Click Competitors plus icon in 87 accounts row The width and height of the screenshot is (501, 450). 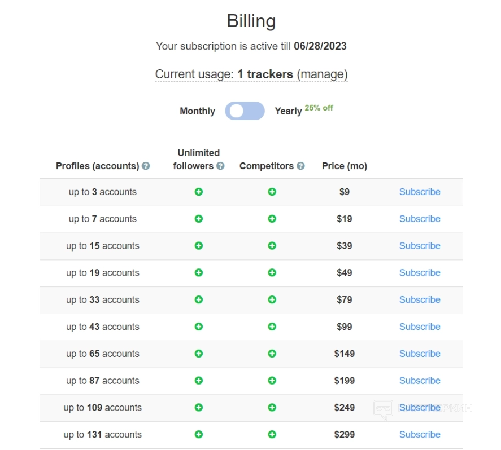point(272,381)
